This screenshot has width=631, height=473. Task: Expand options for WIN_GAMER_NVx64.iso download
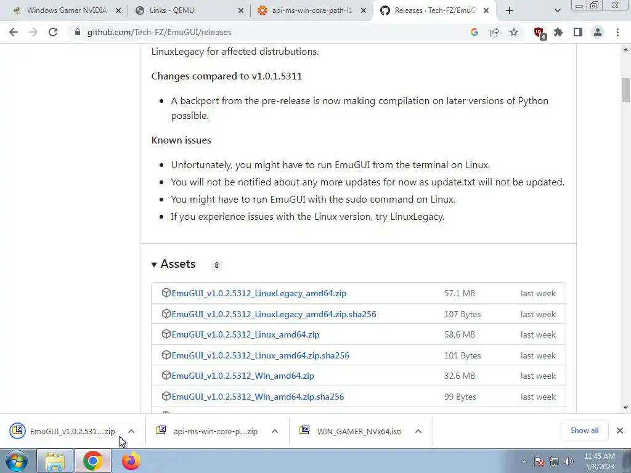[418, 431]
